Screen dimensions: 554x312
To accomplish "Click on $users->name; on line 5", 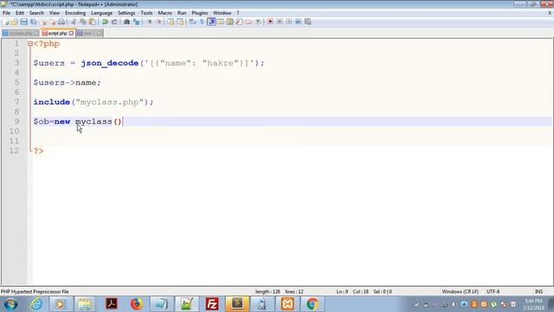I will tap(68, 82).
